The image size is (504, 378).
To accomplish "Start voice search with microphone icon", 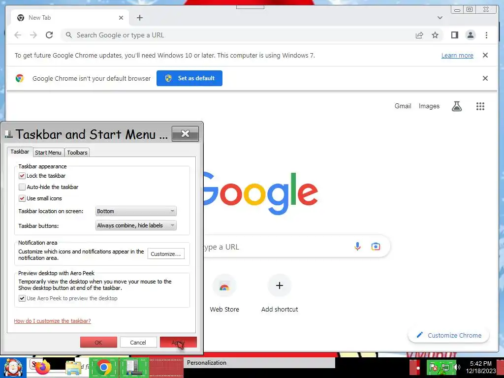I will coord(357,247).
